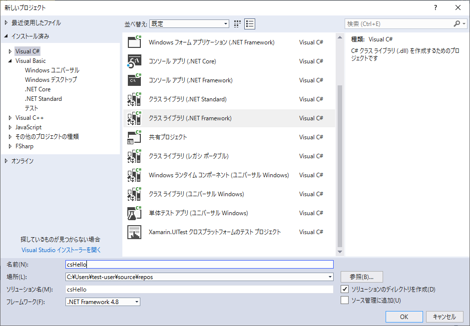Select the クラス ライブラリ (.NET Standard) icon

pyautogui.click(x=134, y=99)
